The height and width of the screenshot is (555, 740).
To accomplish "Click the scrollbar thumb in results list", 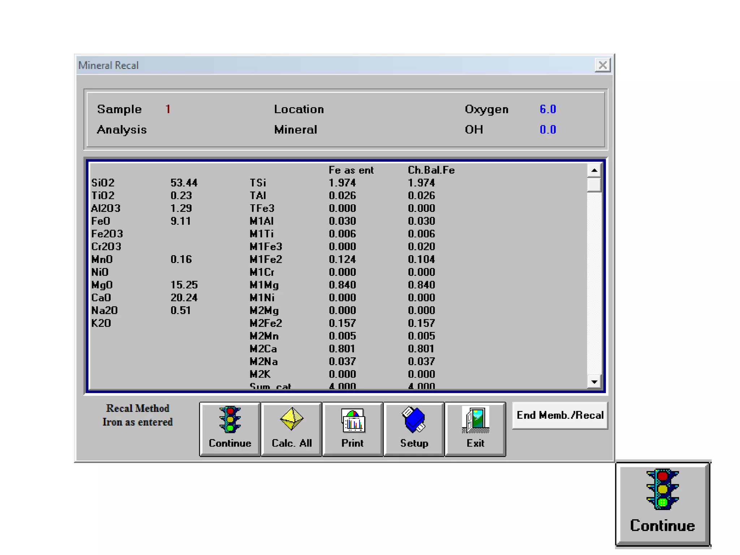I will point(594,185).
